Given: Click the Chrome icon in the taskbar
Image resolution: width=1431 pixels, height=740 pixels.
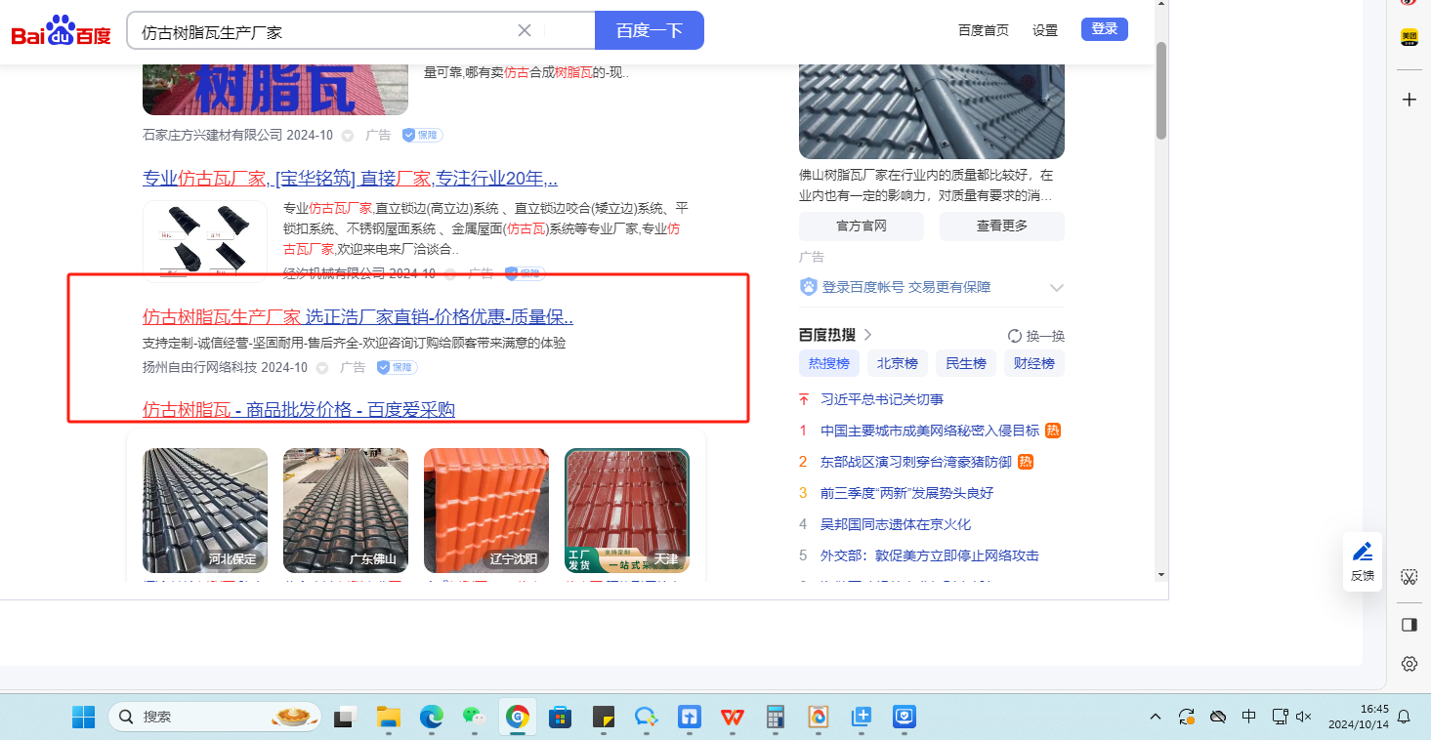Looking at the screenshot, I should coord(518,717).
